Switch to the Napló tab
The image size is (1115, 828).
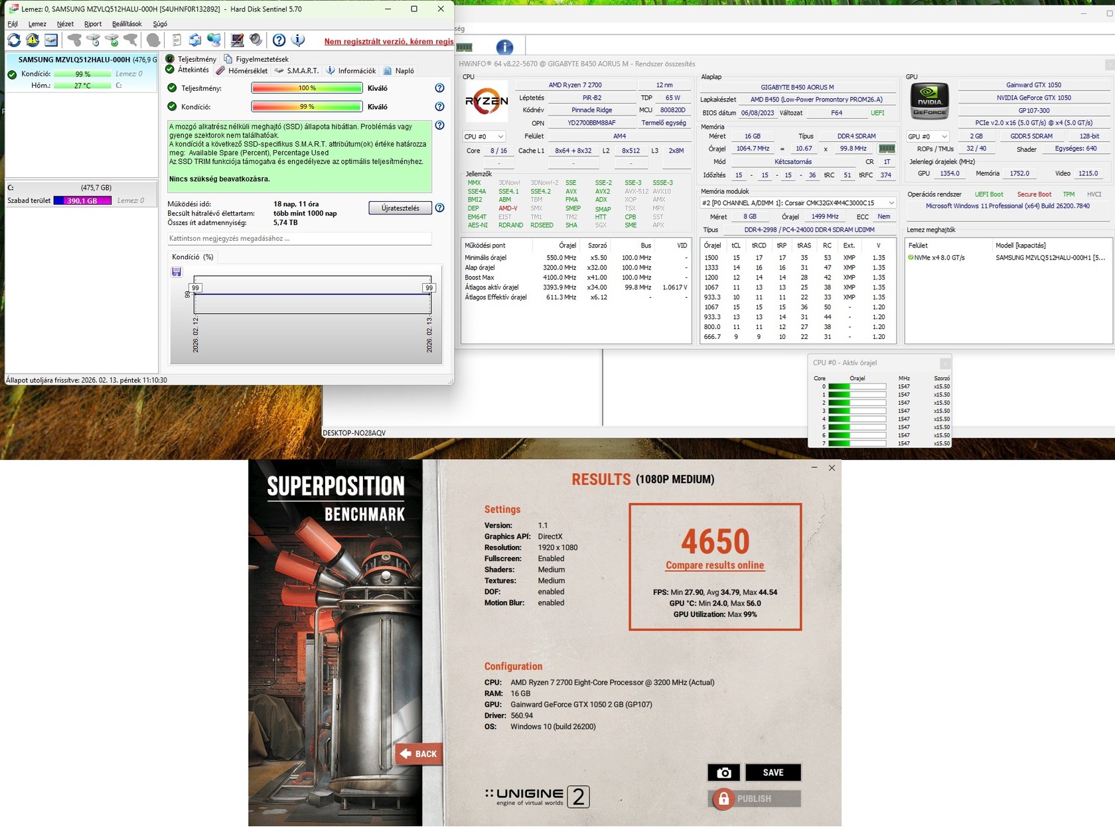coord(399,70)
